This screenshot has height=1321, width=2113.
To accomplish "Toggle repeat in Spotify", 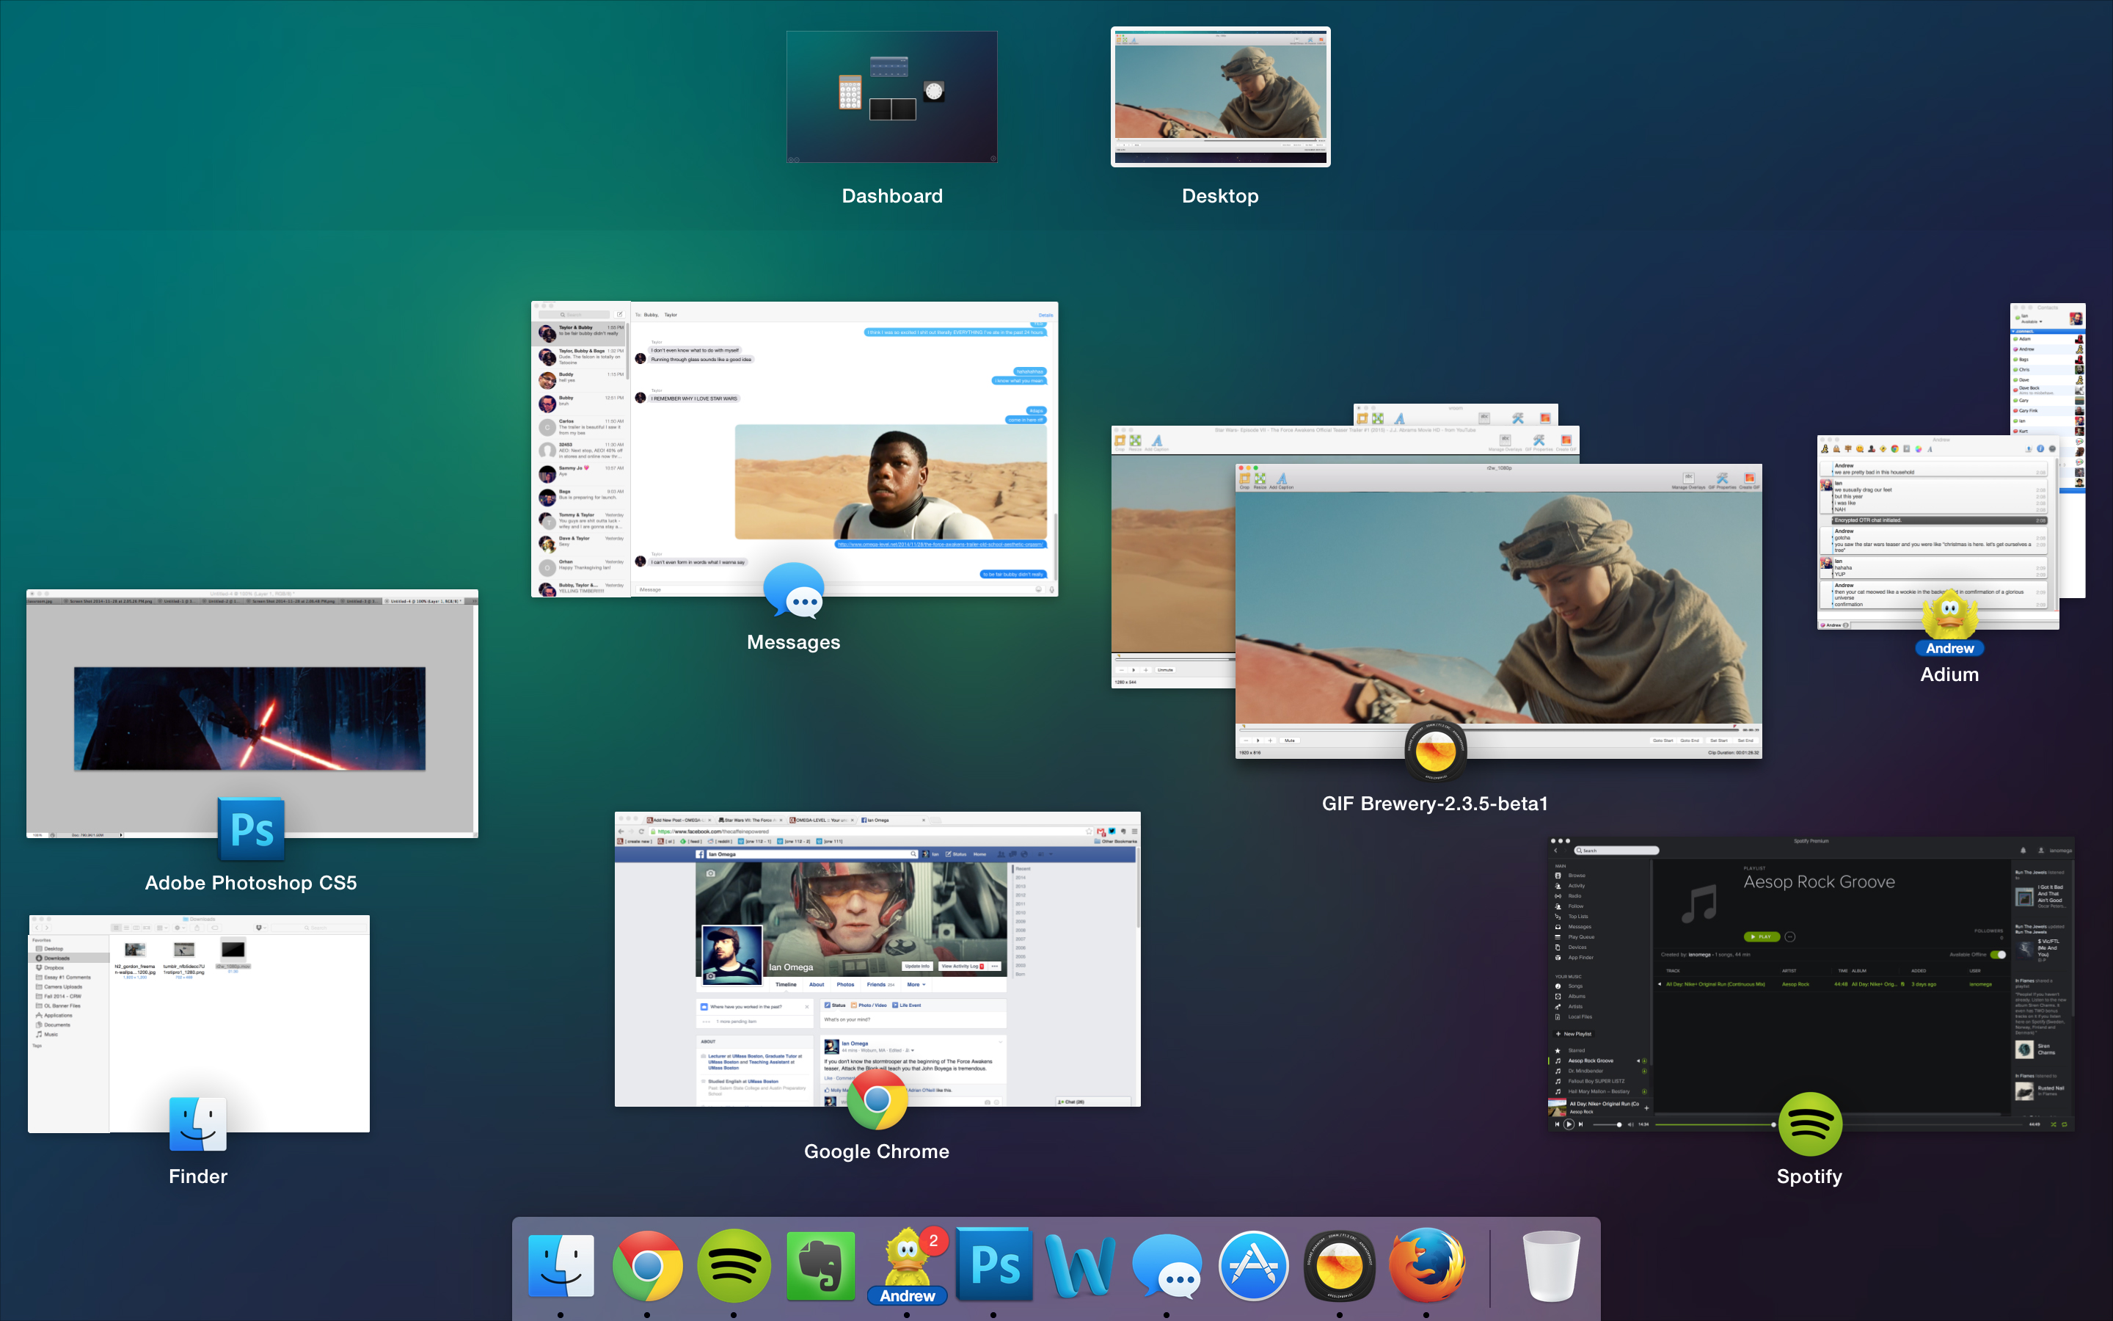I will [x=2064, y=1124].
